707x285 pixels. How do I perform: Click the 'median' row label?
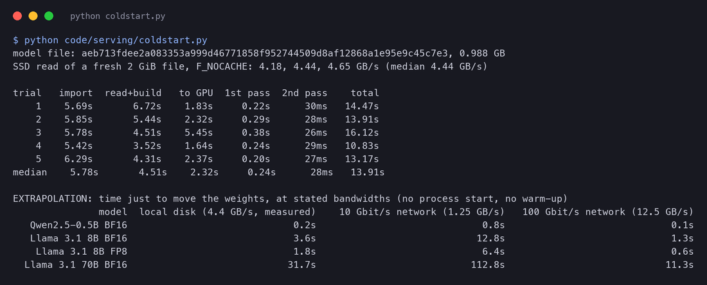pyautogui.click(x=30, y=173)
